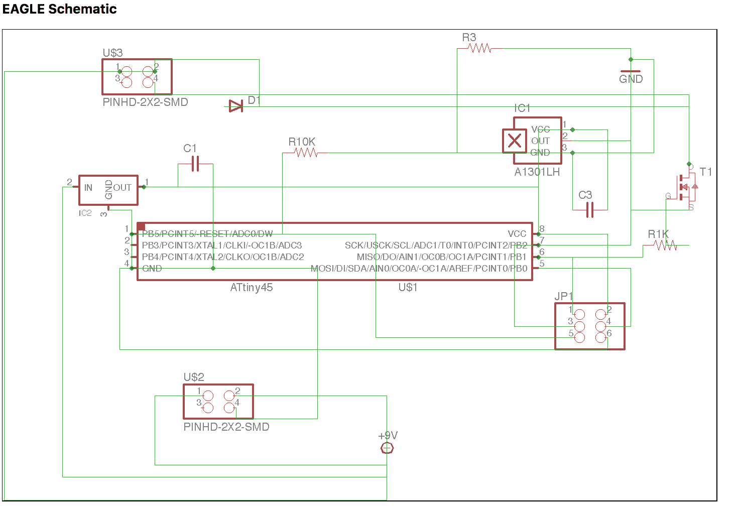Select pin 1 circle of JP1 header

coord(579,315)
